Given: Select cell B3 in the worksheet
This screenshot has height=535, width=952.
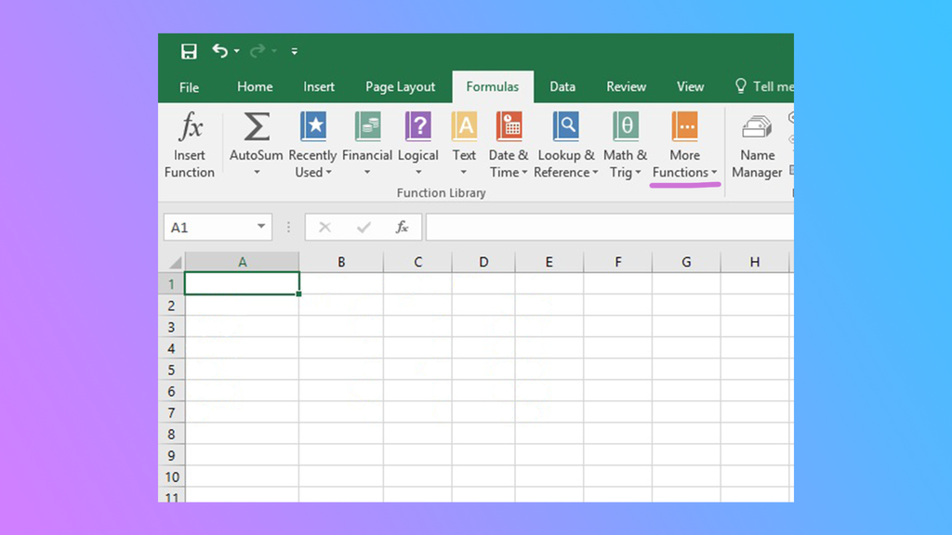Looking at the screenshot, I should click(x=341, y=327).
